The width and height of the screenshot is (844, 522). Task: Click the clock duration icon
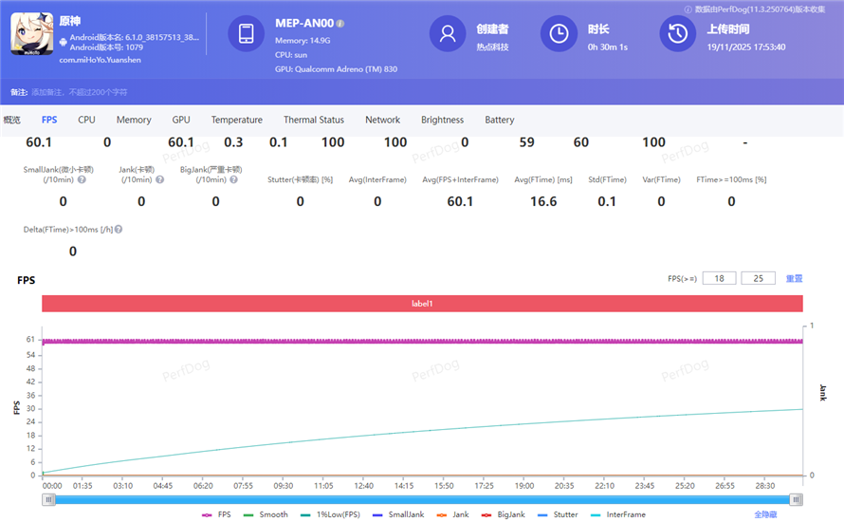point(559,34)
